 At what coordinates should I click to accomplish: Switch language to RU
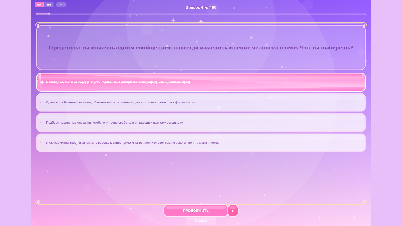click(x=39, y=4)
